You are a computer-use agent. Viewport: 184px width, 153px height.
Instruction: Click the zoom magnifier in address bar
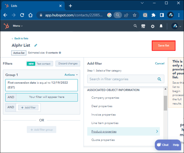click(x=118, y=15)
